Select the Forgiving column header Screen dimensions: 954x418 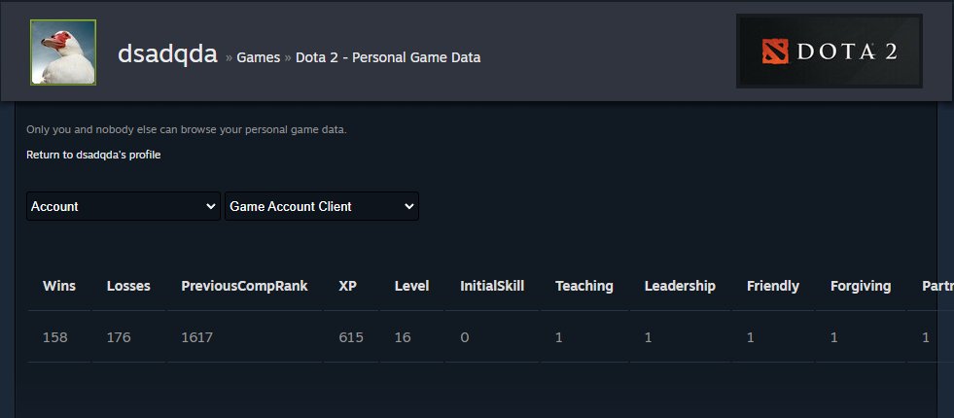click(x=861, y=286)
